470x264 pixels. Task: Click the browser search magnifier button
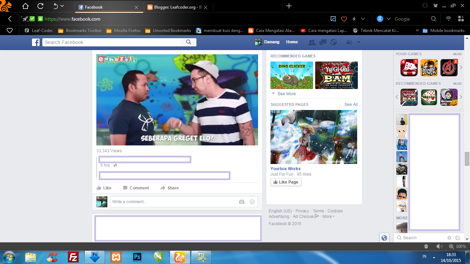434,19
